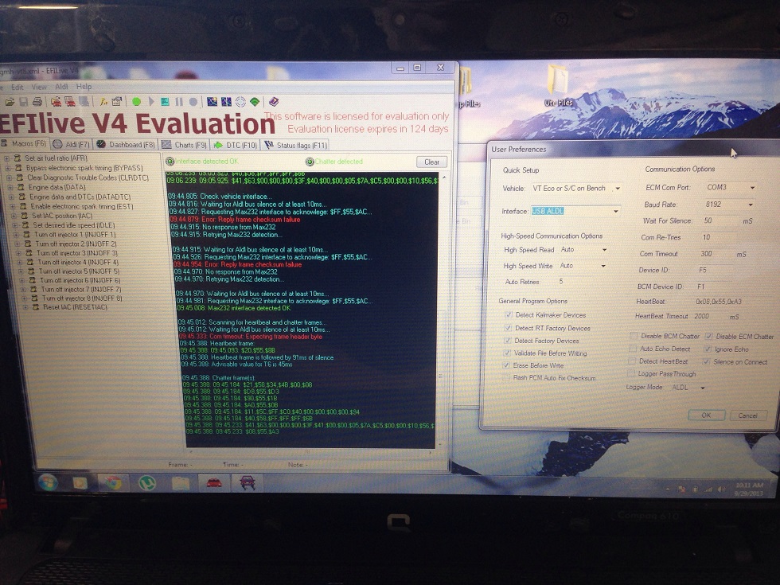Launch Chrome from the taskbar
This screenshot has width=780, height=585.
113,483
